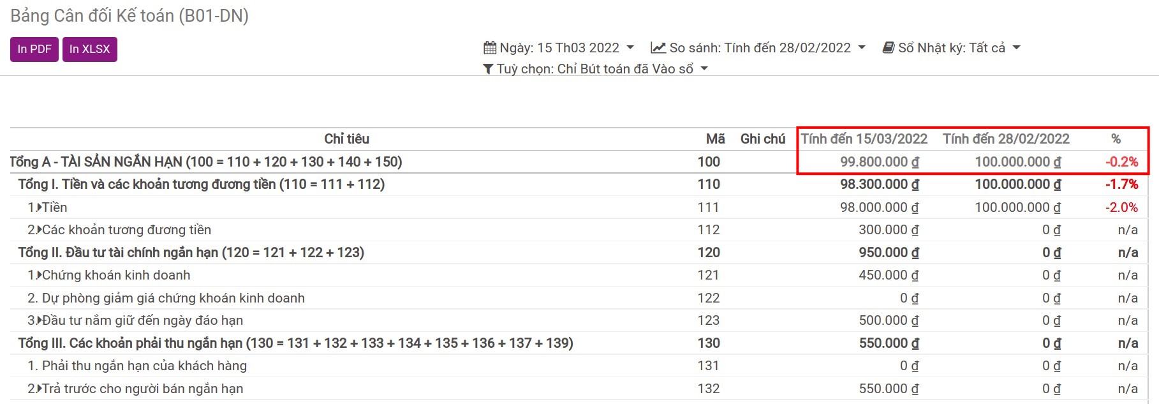The height and width of the screenshot is (404, 1159).
Task: Expand Đầu tư nắm giữ đến ngày đáo hạn
Action: click(39, 320)
